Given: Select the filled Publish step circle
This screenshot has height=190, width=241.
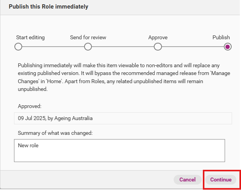Looking at the screenshot, I should 228,47.
